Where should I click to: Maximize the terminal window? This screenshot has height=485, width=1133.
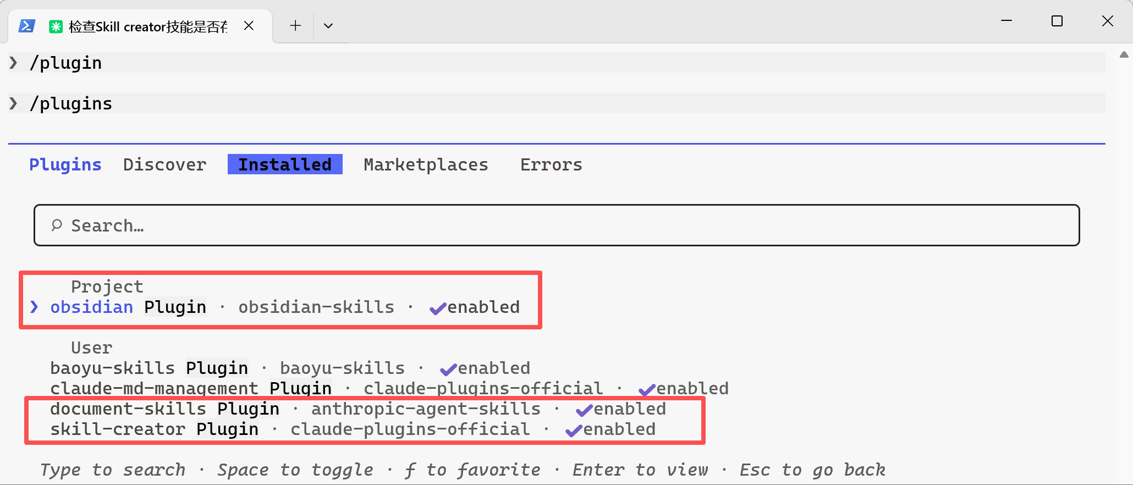[x=1057, y=21]
